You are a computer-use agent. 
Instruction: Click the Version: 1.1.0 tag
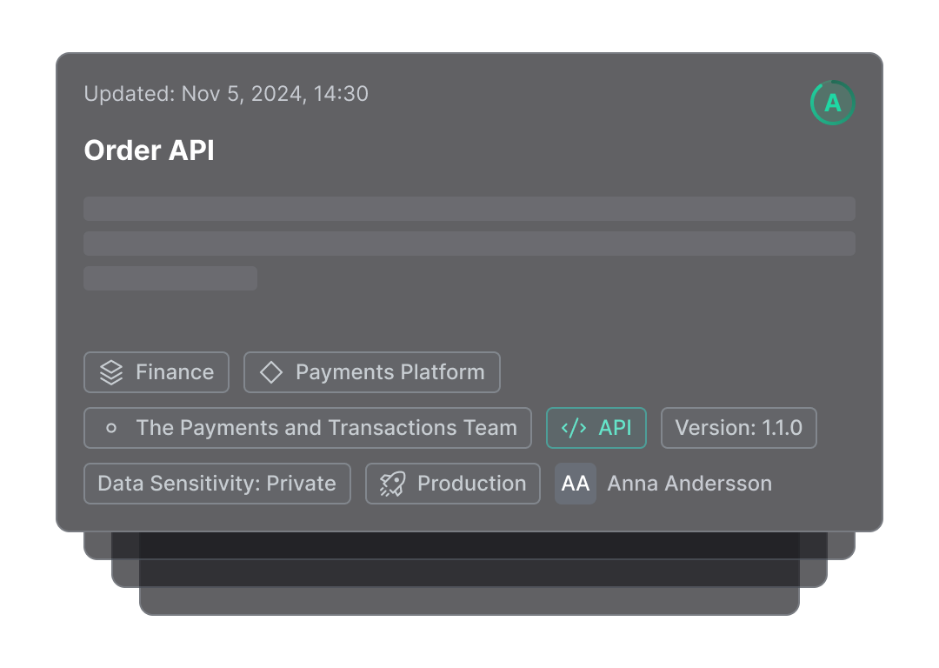[x=738, y=428]
